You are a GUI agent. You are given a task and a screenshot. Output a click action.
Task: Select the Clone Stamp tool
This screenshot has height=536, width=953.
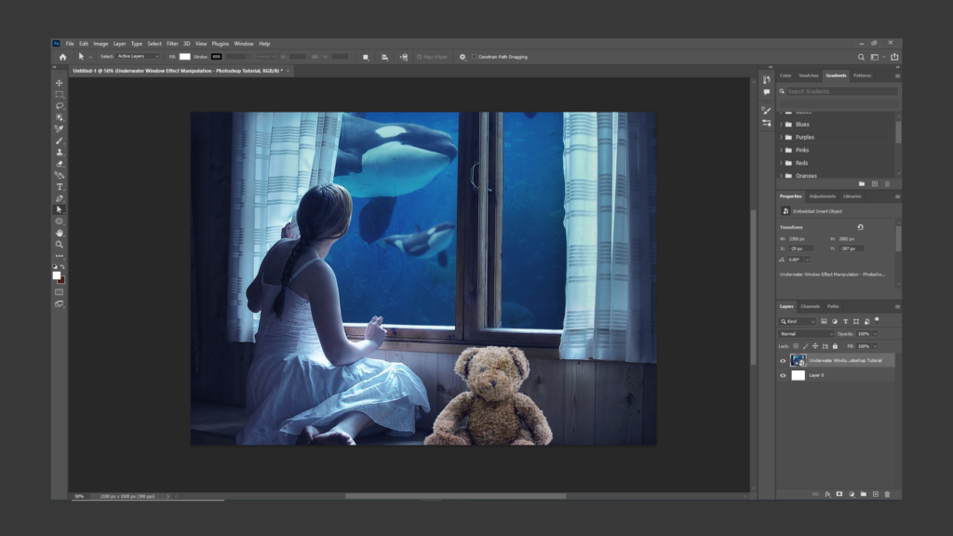(x=59, y=152)
